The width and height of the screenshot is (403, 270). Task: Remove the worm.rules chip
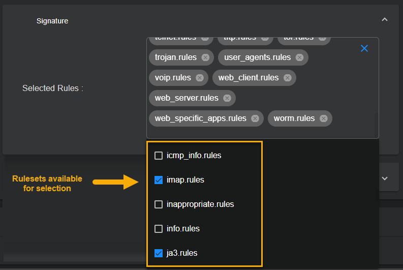pyautogui.click(x=324, y=118)
